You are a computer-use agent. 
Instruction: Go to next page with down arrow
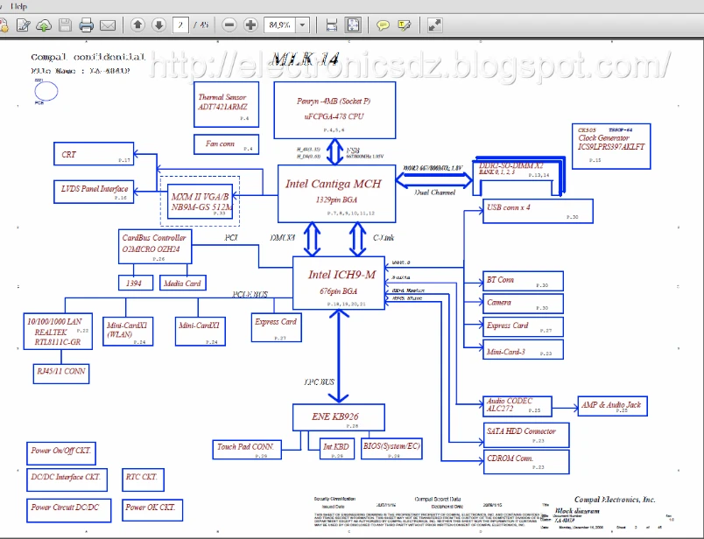(x=158, y=24)
